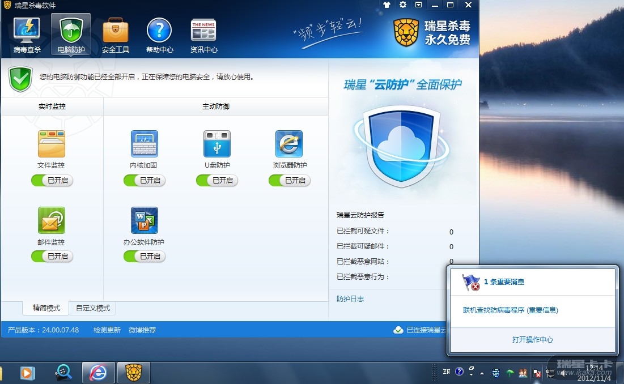Viewport: 624px width, 384px height.
Task: Click the 1 条重要消息 notification header
Action: [x=504, y=282]
